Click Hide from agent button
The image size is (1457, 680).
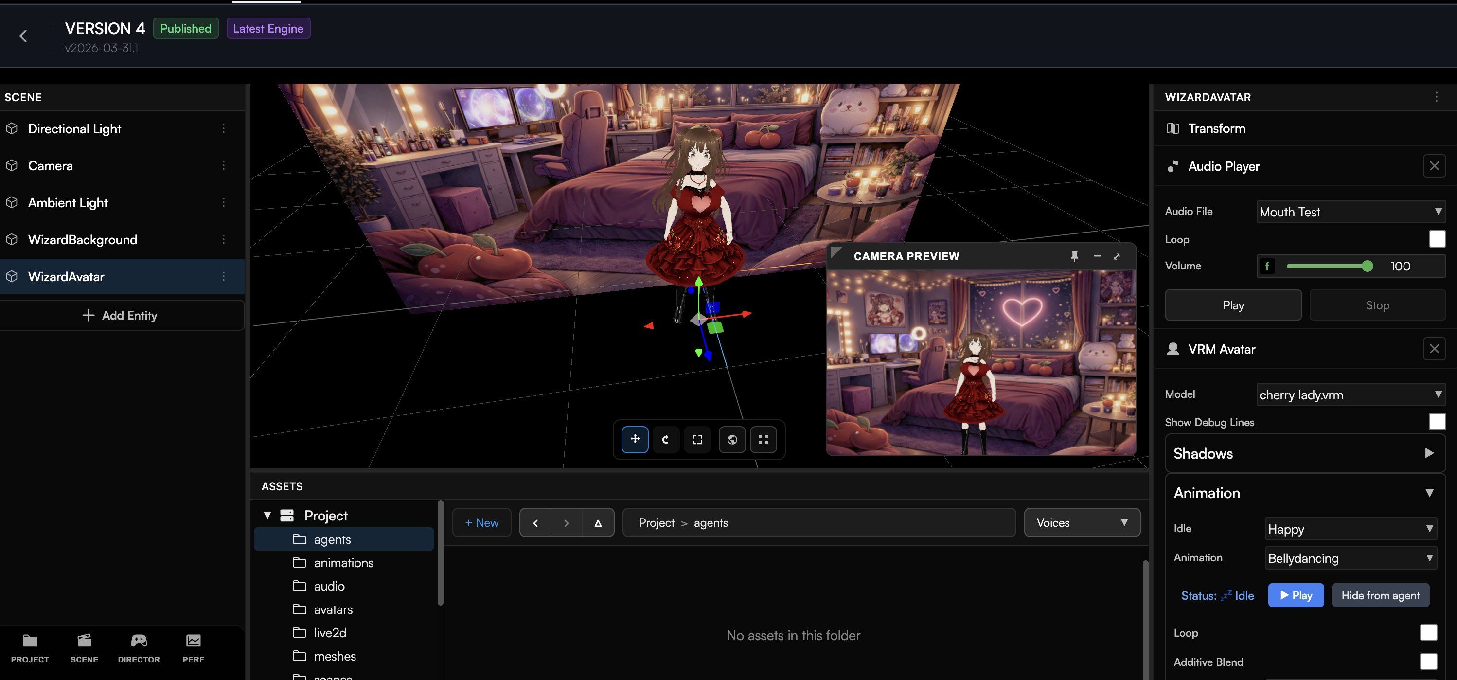(1380, 595)
